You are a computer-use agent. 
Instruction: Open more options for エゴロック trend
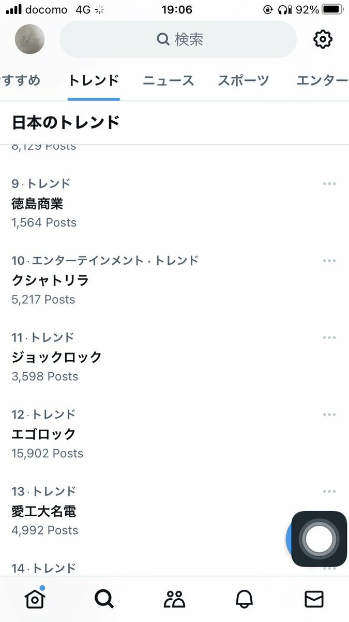(329, 414)
